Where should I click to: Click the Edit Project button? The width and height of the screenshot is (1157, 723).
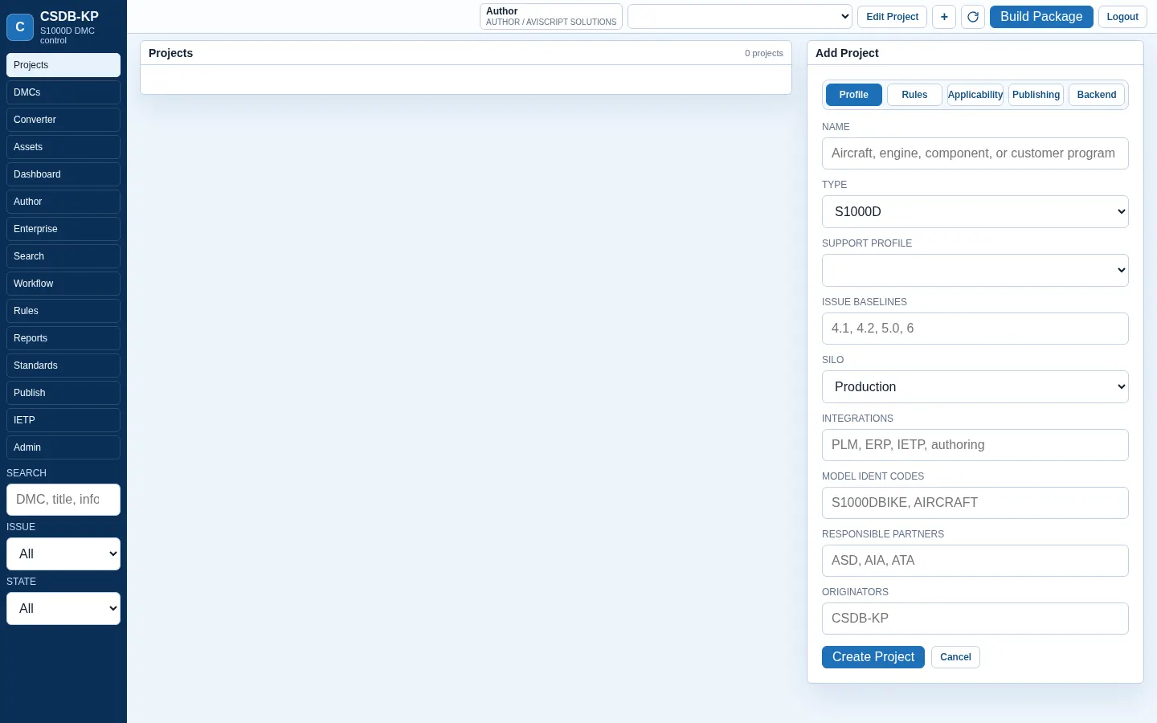pos(892,17)
